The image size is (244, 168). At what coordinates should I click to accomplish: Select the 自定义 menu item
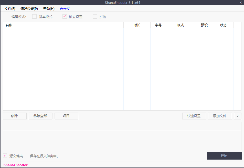(x=65, y=9)
